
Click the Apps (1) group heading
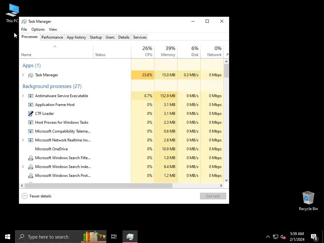tap(32, 65)
